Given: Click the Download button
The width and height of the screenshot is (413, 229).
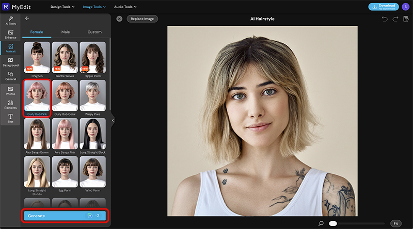Looking at the screenshot, I should pyautogui.click(x=383, y=7).
